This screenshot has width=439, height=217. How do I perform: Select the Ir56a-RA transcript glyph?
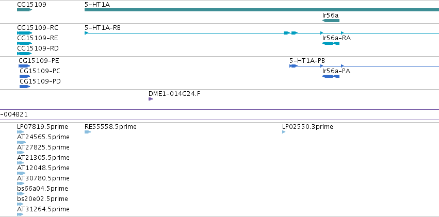pyautogui.click(x=331, y=43)
